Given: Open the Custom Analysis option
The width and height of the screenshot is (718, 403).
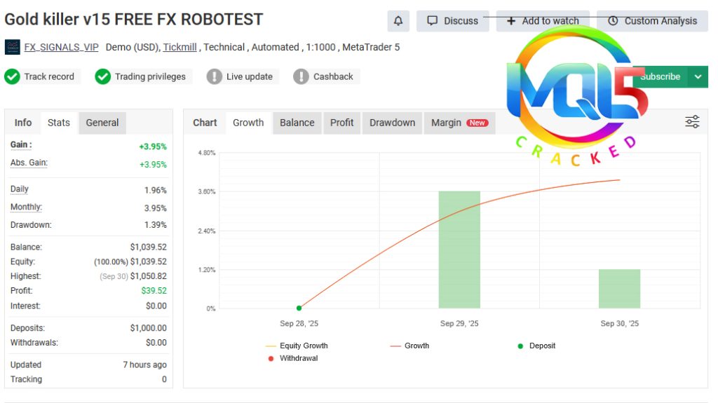Looking at the screenshot, I should [x=653, y=21].
